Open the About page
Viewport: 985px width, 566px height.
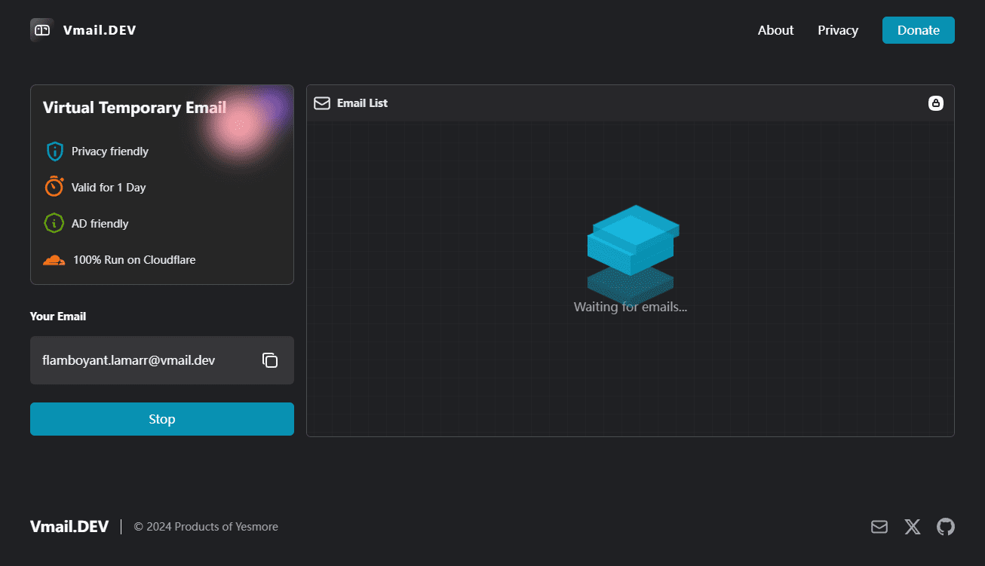(775, 30)
